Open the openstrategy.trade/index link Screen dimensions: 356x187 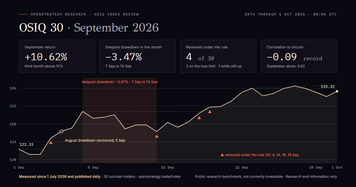point(159,177)
